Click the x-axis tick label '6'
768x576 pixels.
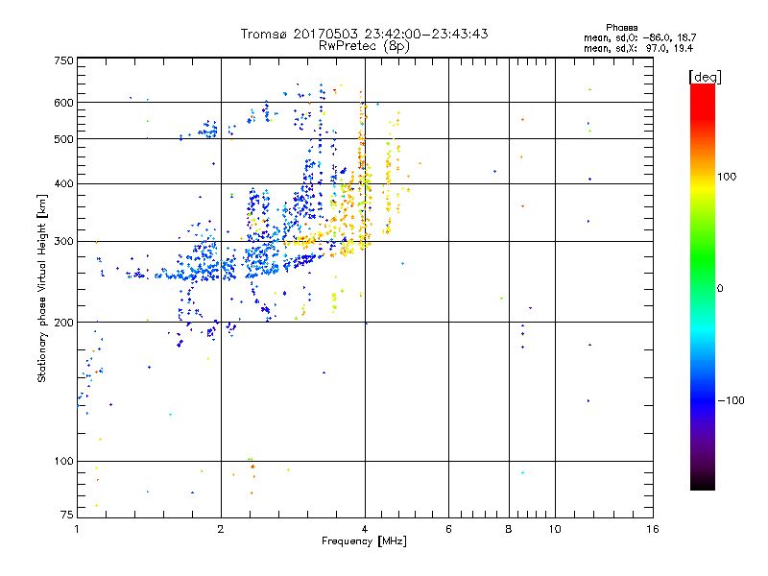[448, 529]
